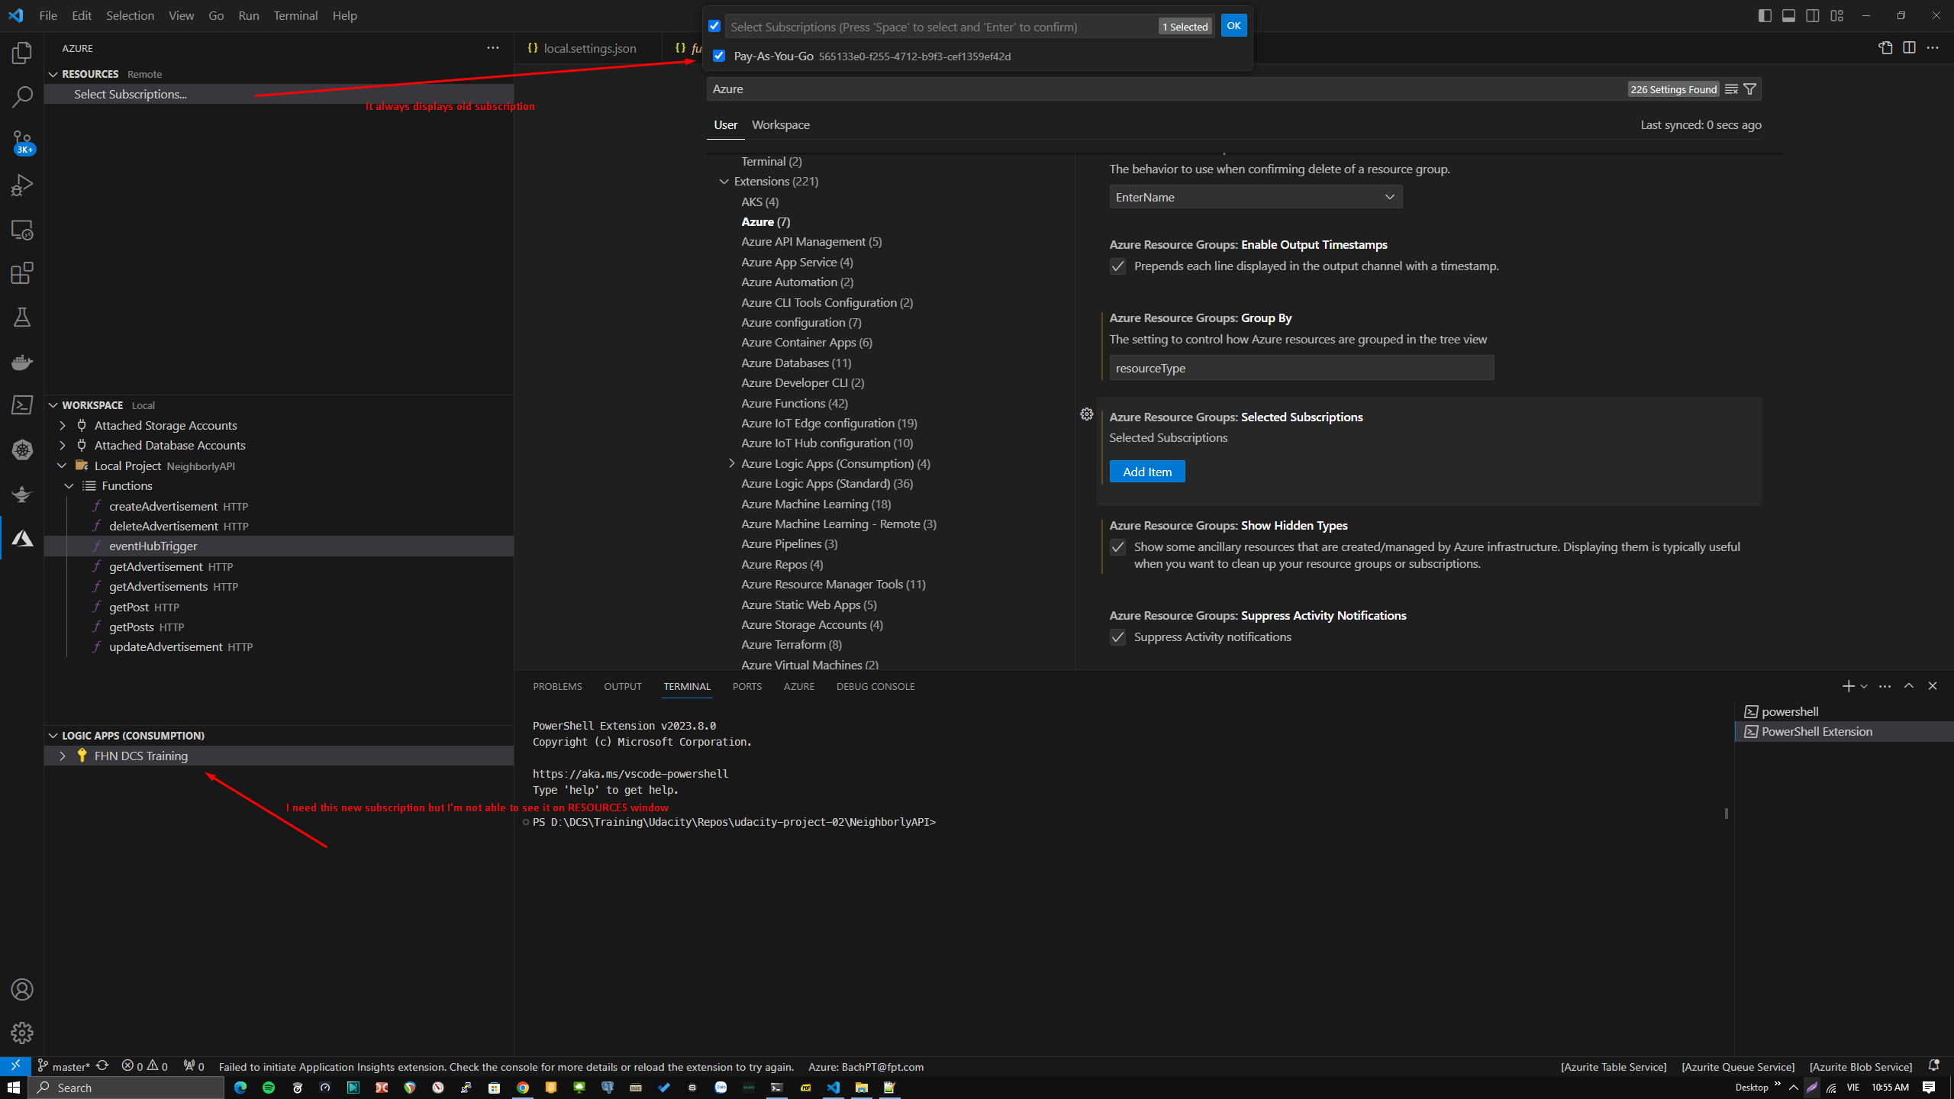
Task: Toggle bottom panel layout icon
Action: (1788, 15)
